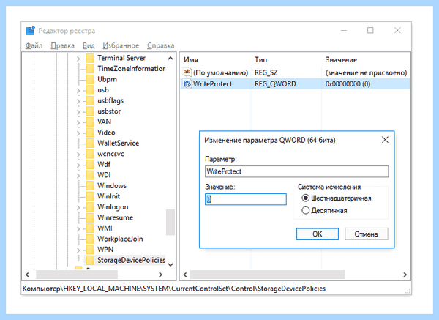Image resolution: width=439 pixels, height=320 pixels.
Task: Select the Шестнадцатеричная radio button
Action: tap(305, 198)
